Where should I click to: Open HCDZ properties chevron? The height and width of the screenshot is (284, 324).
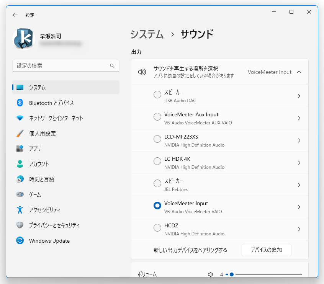pos(299,229)
